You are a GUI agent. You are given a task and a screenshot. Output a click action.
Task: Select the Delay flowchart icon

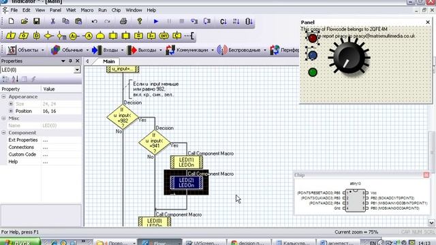[x=36, y=35]
